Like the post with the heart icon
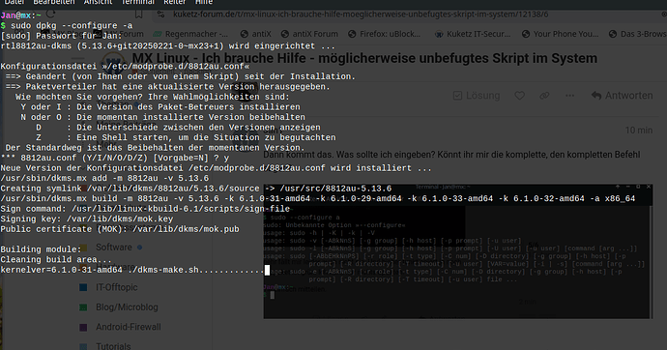667x350 pixels. tap(519, 96)
